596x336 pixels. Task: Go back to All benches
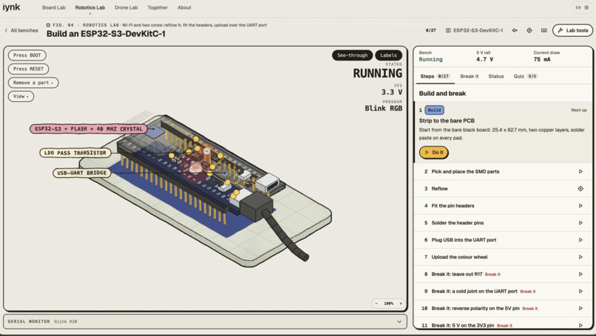[21, 30]
